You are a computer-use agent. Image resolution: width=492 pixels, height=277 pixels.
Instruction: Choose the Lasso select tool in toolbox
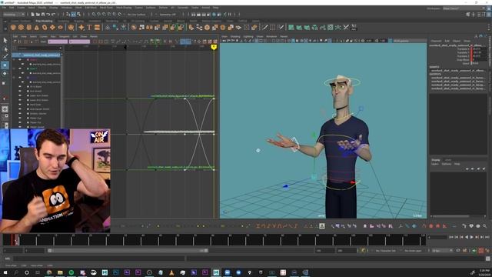[5, 48]
